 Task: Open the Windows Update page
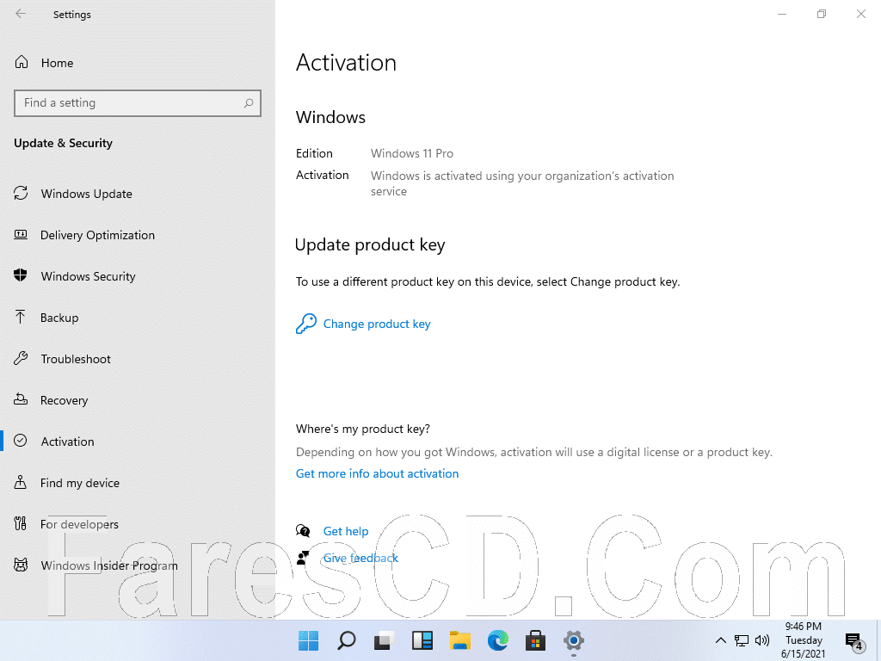point(87,194)
